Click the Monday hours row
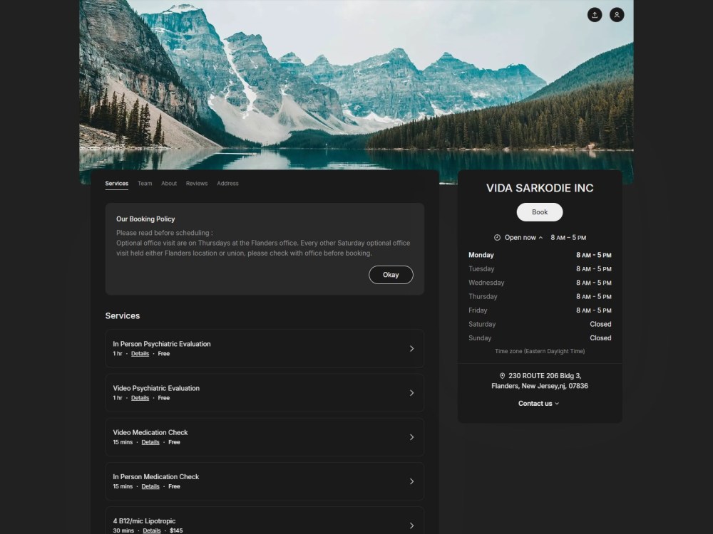The width and height of the screenshot is (713, 534). point(540,255)
